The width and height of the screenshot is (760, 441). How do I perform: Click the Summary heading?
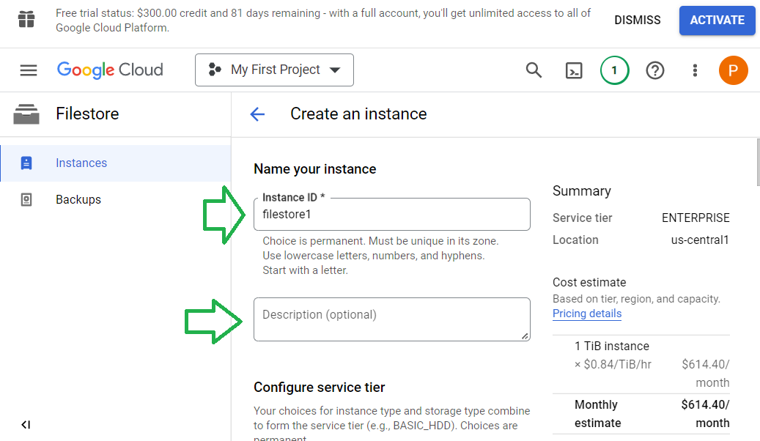[x=582, y=191]
